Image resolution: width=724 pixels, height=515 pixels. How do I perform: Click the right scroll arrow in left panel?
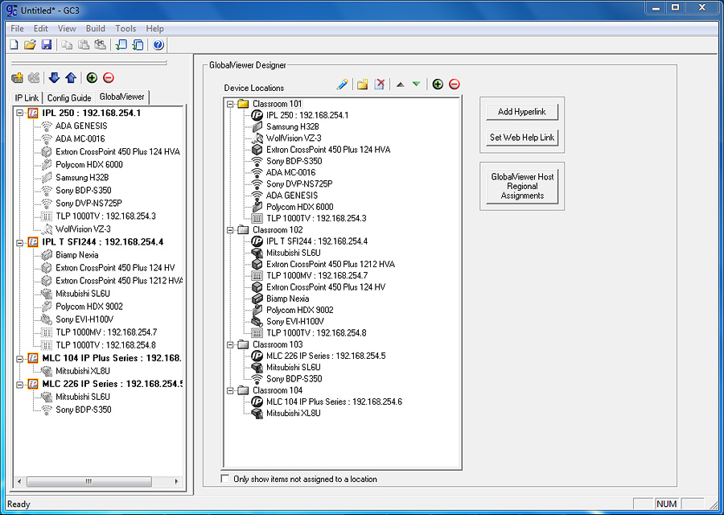click(x=176, y=482)
